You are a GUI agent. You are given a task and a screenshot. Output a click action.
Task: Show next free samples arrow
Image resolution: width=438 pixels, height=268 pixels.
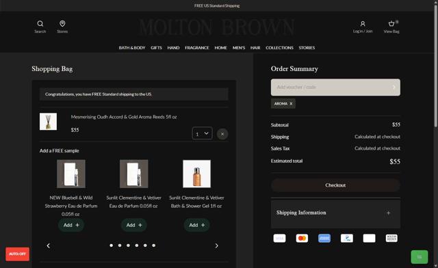point(216,245)
